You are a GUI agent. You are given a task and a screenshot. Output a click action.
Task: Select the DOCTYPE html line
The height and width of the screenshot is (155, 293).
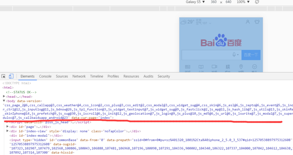point(17,83)
